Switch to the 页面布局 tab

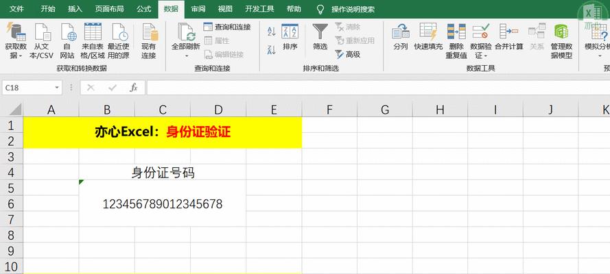(x=110, y=9)
